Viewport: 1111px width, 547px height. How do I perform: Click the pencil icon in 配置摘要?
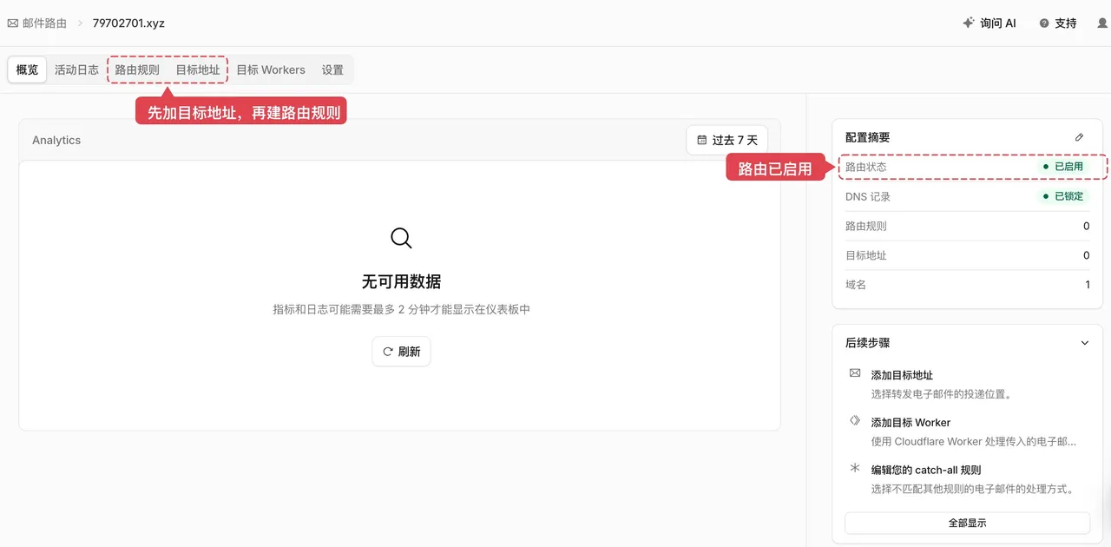coord(1079,137)
